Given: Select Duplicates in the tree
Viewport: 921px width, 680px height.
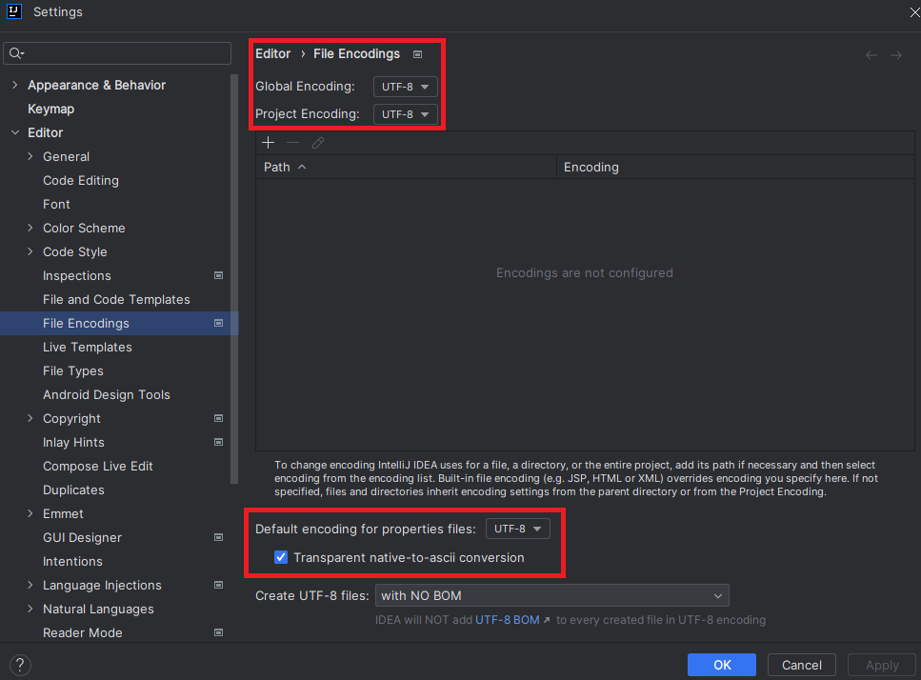Looking at the screenshot, I should [73, 490].
